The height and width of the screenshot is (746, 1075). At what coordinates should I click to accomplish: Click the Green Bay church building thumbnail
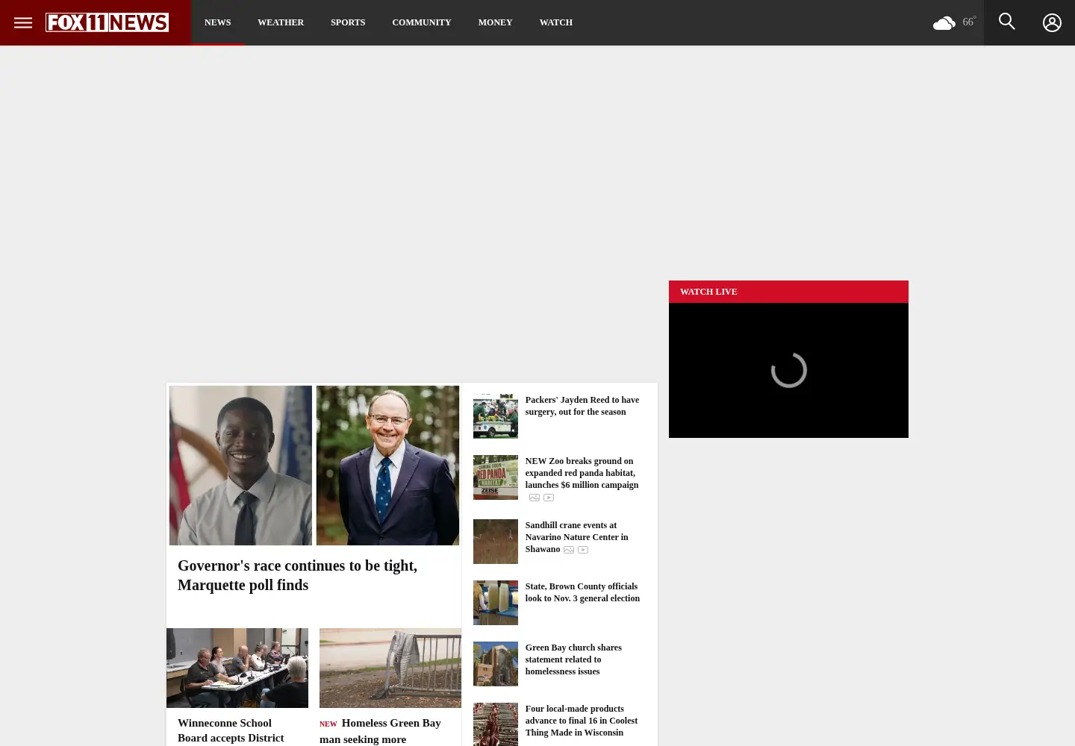tap(495, 664)
